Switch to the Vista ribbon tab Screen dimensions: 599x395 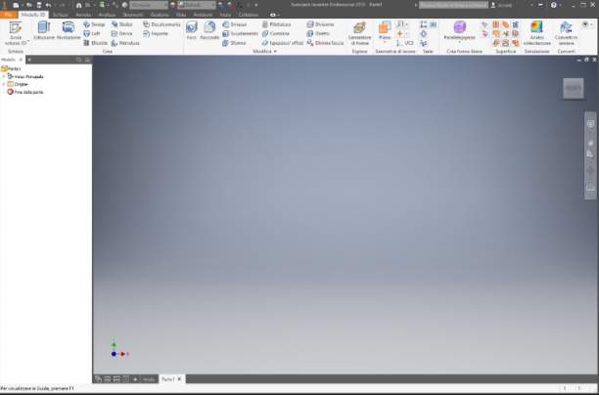click(181, 15)
